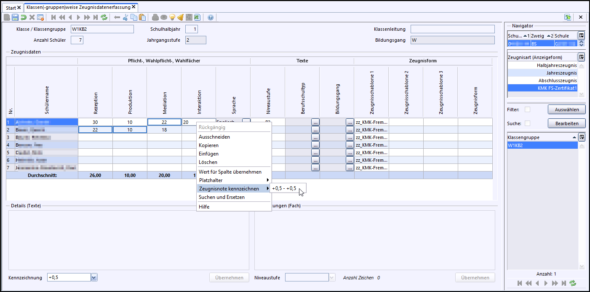Click the Excel export icon
This screenshot has height=292, width=590.
click(x=197, y=17)
